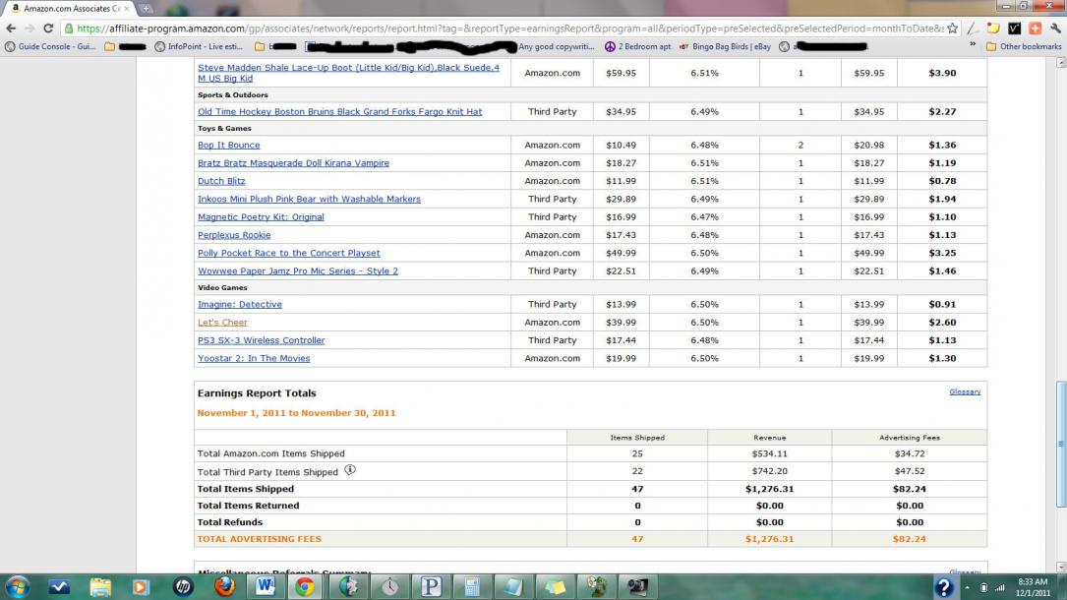The width and height of the screenshot is (1067, 600).
Task: Reload the page with the refresh icon
Action: point(48,29)
